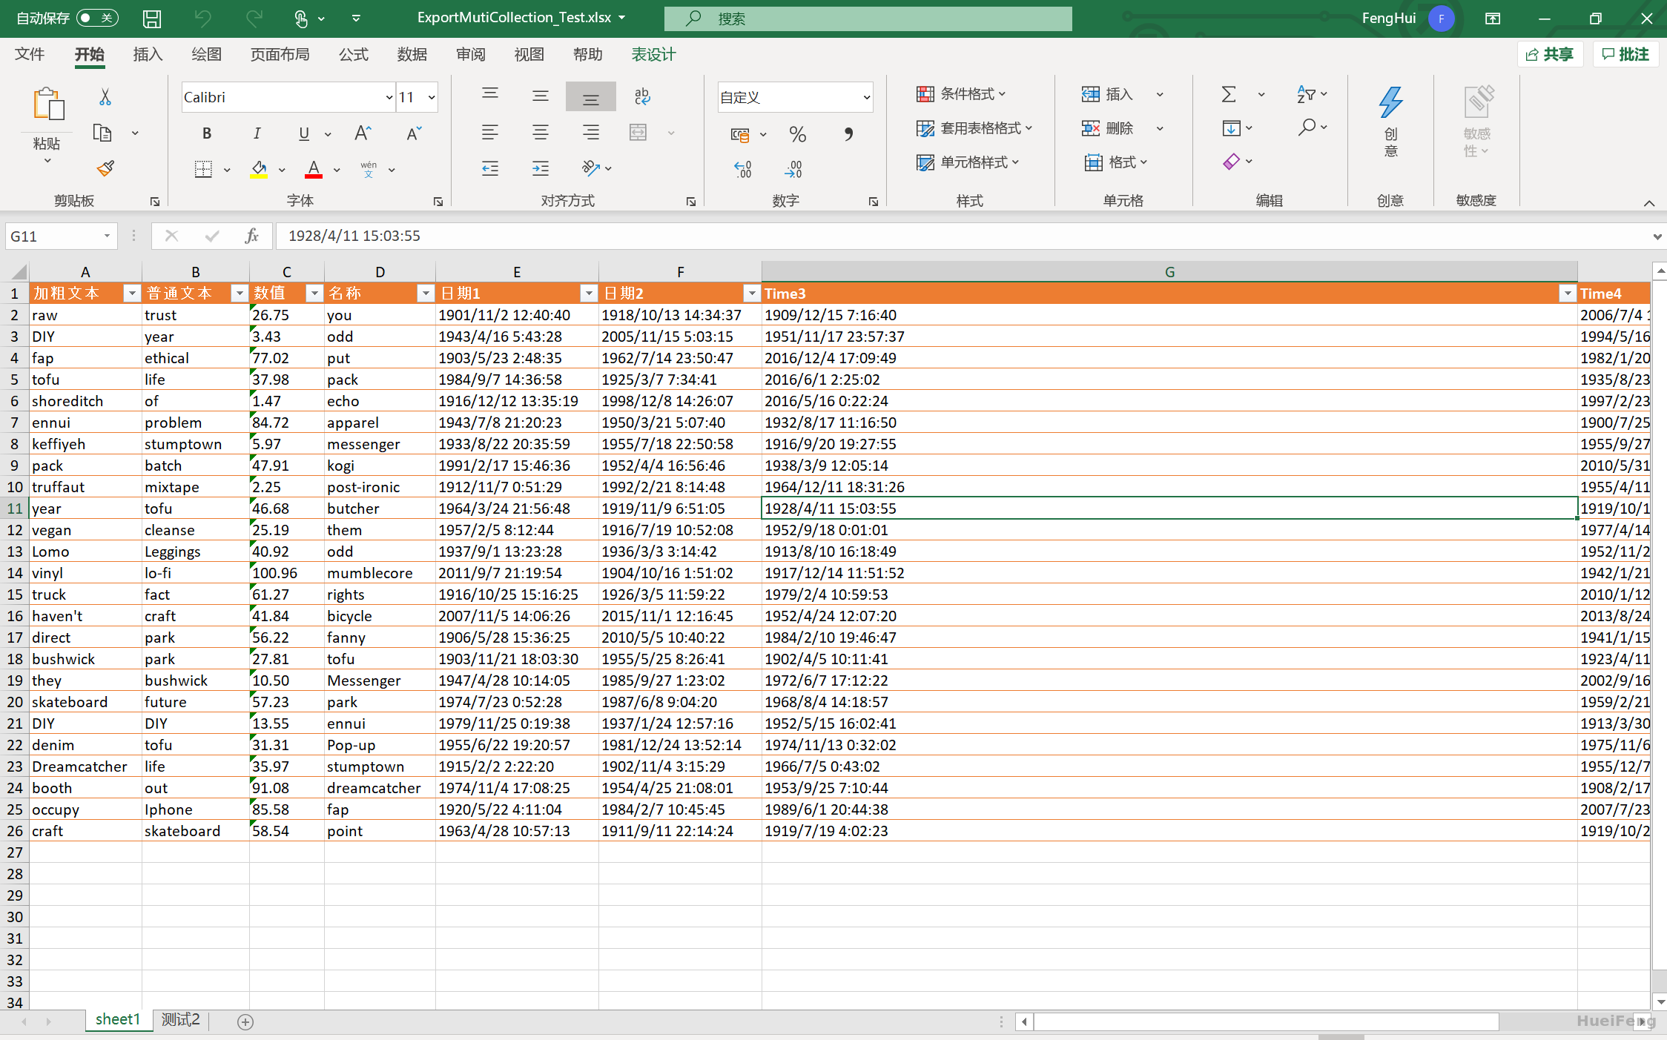Click the Paste clipboard icon
The height and width of the screenshot is (1040, 1667).
coord(48,104)
